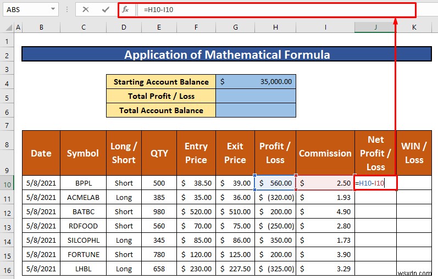The image size is (438, 279).
Task: Select quantity 345 cell
Action: [159, 240]
